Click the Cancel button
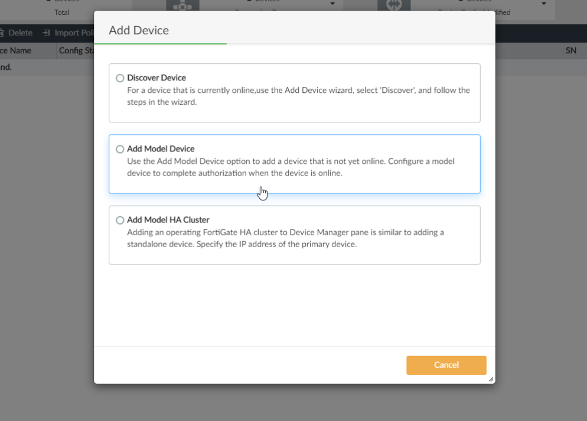587x421 pixels. [446, 365]
